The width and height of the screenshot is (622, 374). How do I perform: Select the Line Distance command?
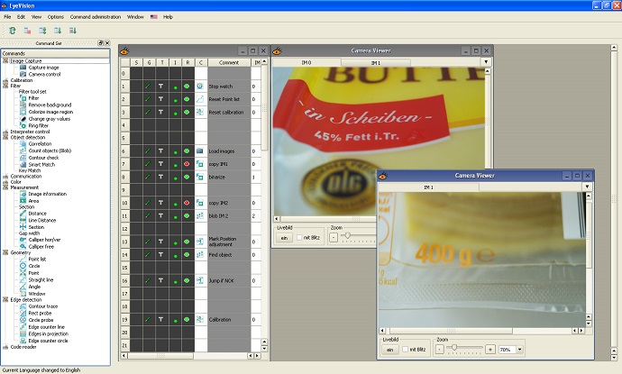(x=42, y=220)
